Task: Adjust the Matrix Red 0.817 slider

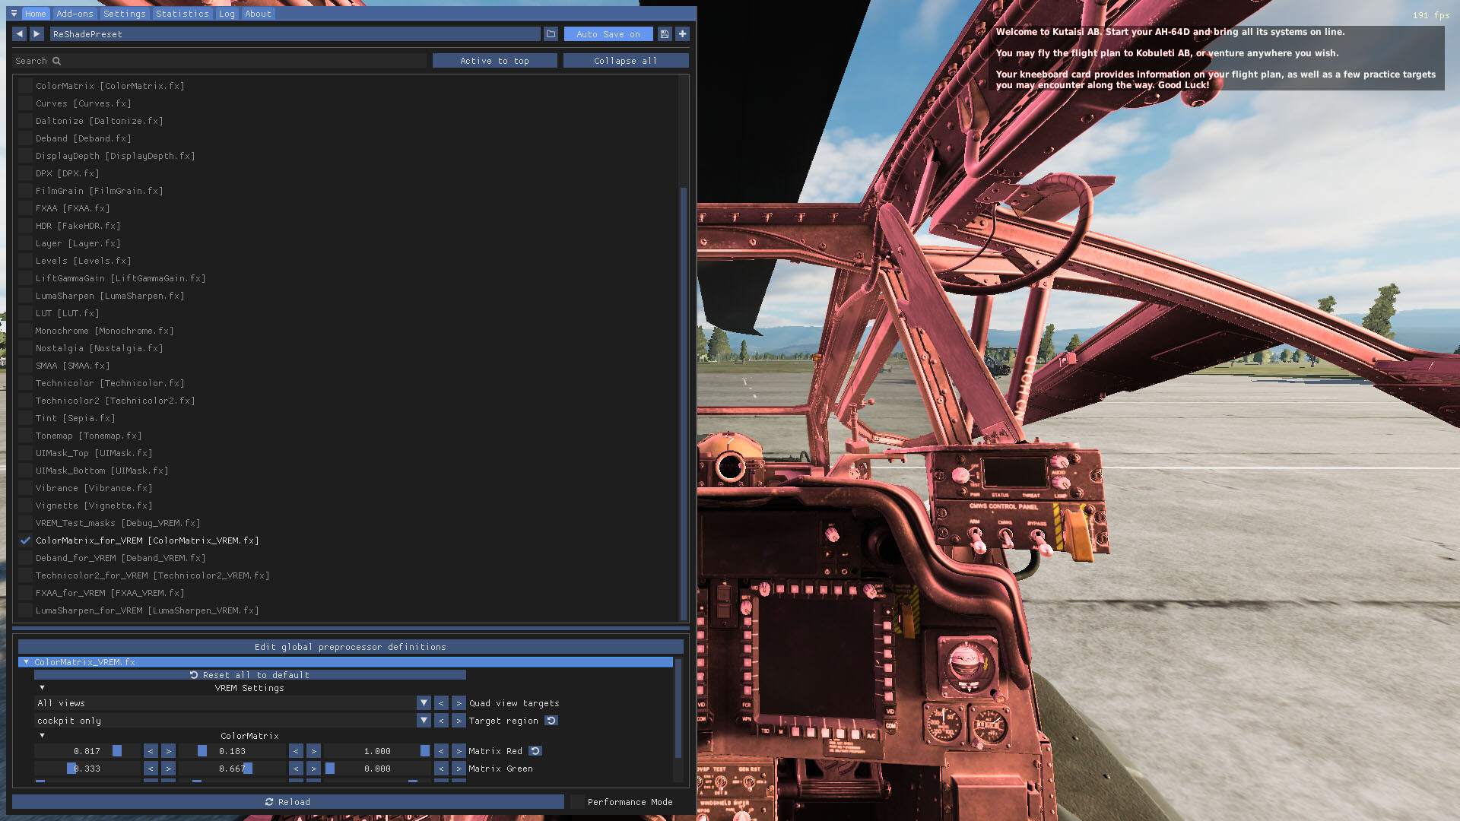Action: click(x=87, y=751)
